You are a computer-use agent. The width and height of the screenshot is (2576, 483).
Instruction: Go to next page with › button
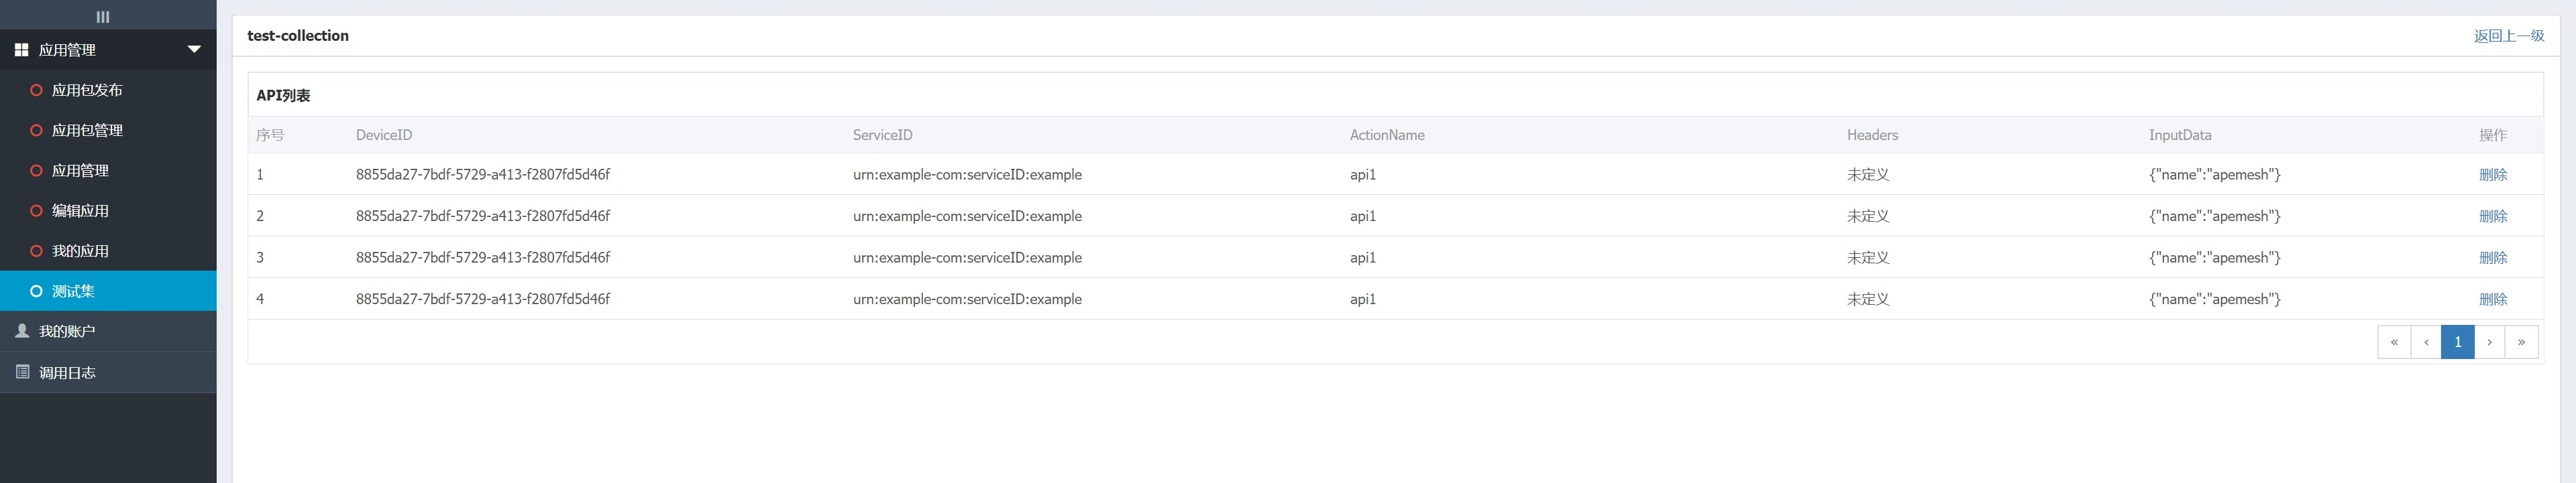(2489, 341)
